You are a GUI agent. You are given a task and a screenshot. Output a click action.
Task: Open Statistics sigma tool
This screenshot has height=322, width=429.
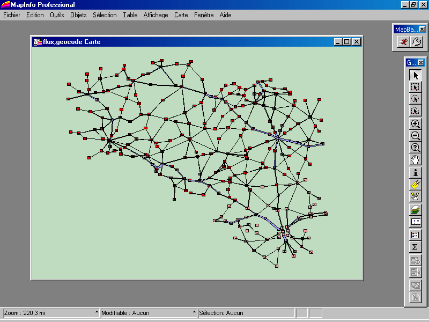pos(415,247)
